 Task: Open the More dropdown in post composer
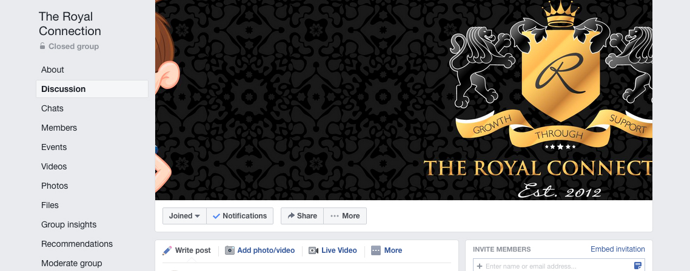tap(387, 250)
